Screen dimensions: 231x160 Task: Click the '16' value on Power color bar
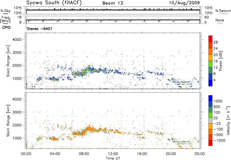215,61
